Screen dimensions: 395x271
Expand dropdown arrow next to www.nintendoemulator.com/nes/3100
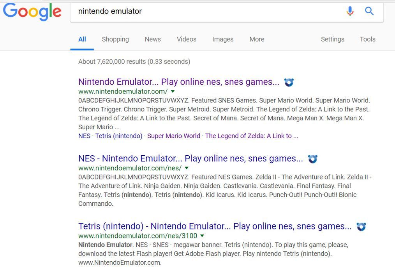pyautogui.click(x=202, y=236)
